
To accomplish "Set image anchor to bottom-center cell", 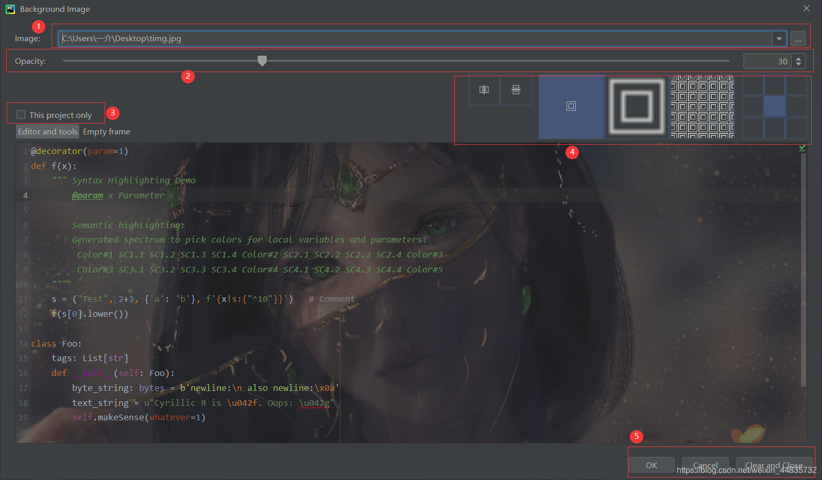I will tap(775, 128).
